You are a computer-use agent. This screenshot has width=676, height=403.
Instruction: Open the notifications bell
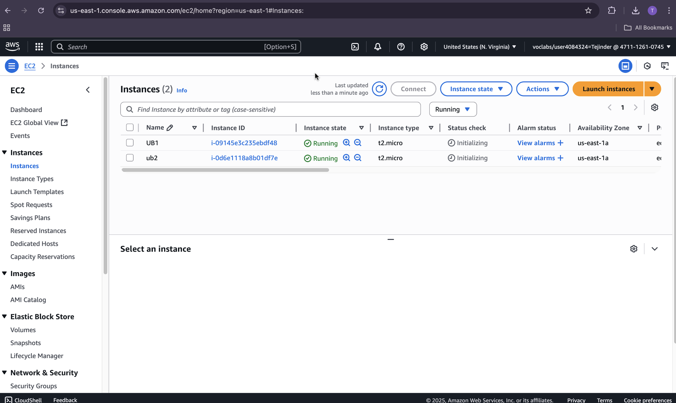point(377,47)
